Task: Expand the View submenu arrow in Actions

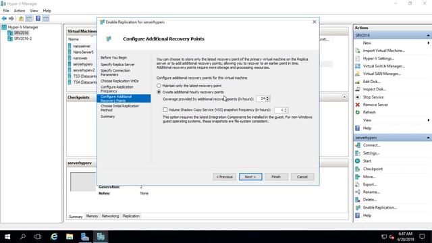Action: tap(429, 120)
